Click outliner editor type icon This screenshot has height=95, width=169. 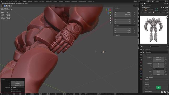(142, 3)
